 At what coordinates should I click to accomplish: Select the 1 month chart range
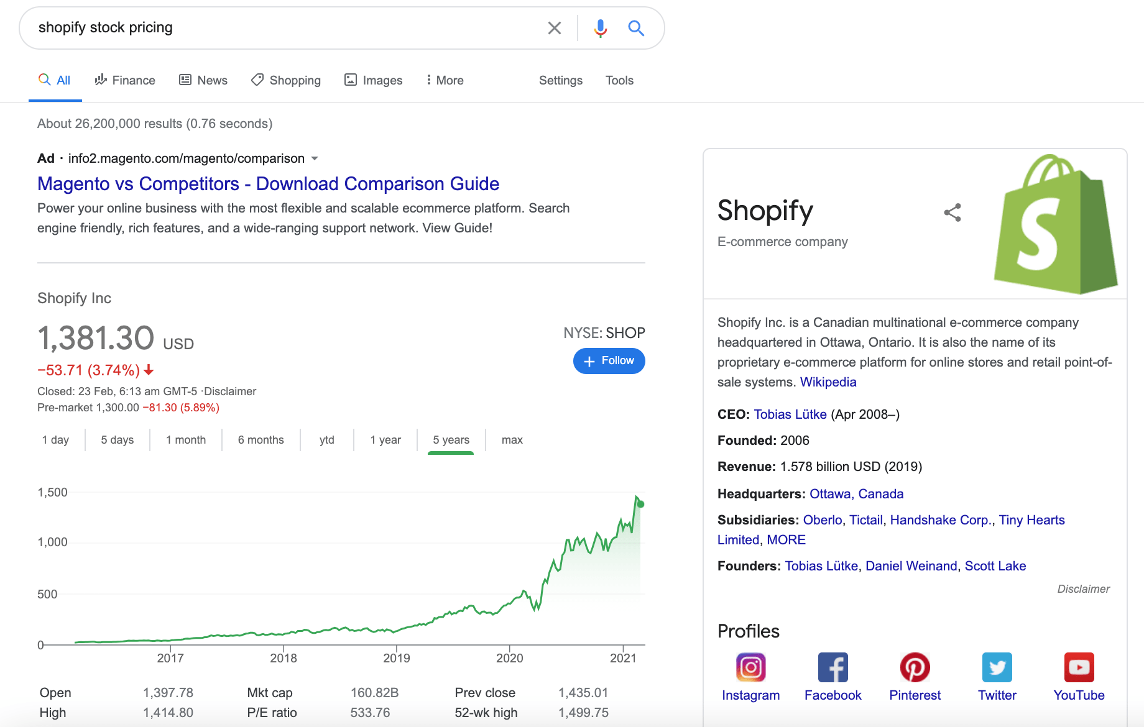point(186,440)
